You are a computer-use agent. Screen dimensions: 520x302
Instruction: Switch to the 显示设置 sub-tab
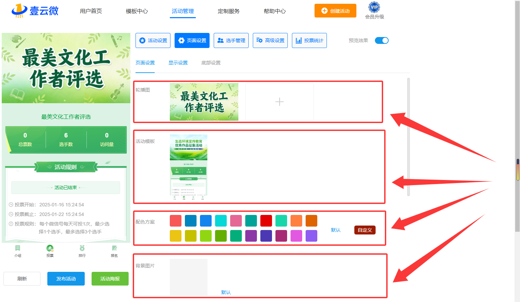pyautogui.click(x=178, y=63)
